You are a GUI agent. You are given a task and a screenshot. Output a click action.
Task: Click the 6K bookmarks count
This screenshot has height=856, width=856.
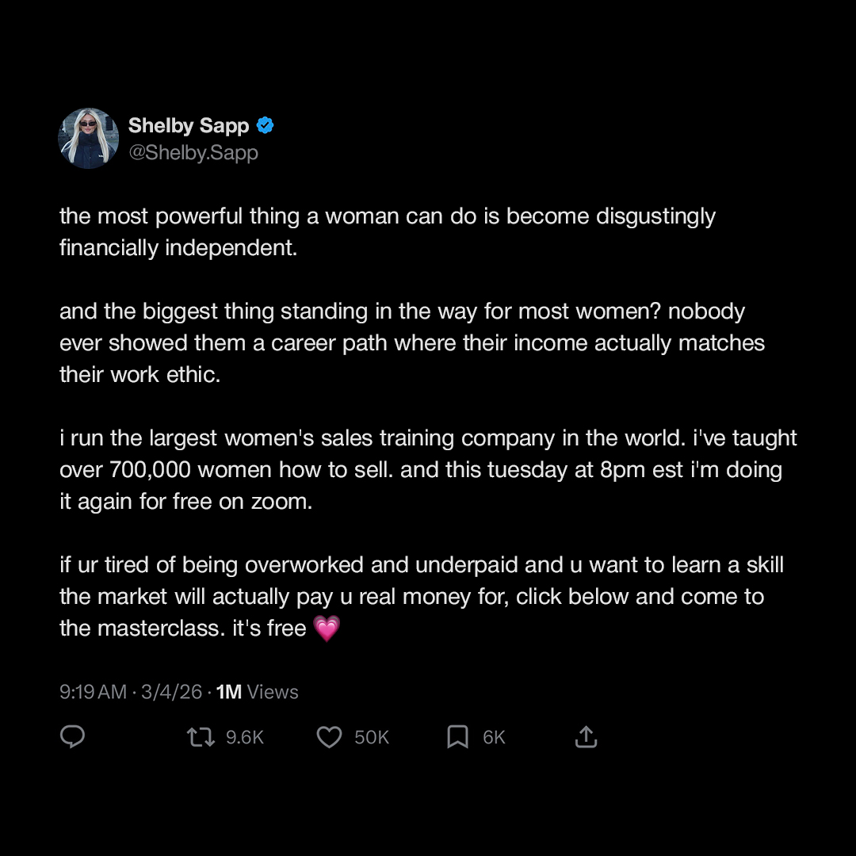pyautogui.click(x=494, y=737)
